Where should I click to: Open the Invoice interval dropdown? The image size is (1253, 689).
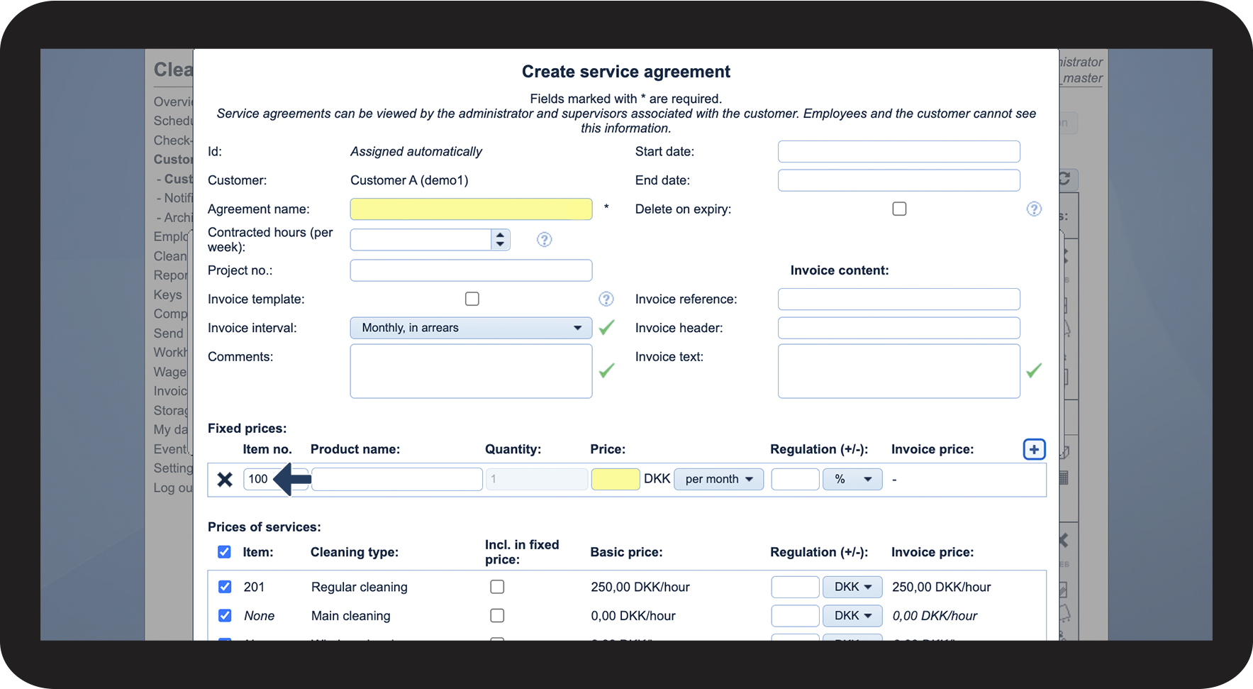point(471,328)
